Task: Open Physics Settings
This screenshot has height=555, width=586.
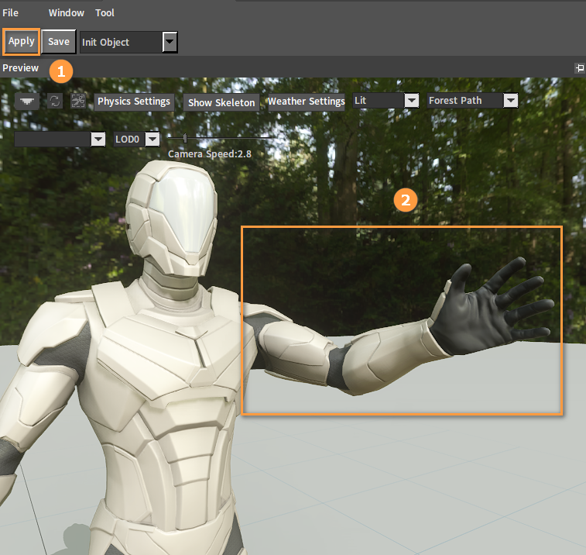Action: [x=134, y=102]
